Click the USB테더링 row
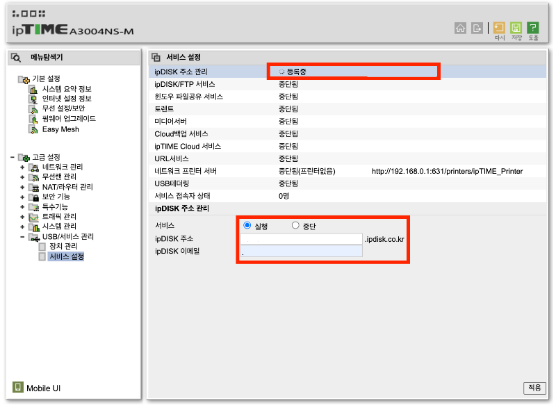556x410 pixels. click(347, 183)
